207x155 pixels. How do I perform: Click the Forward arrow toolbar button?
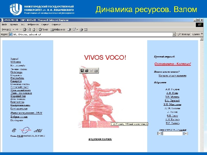[x=17, y=30]
